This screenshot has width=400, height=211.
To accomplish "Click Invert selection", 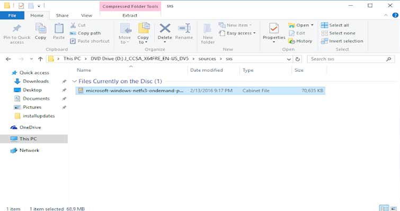I will [x=342, y=41].
